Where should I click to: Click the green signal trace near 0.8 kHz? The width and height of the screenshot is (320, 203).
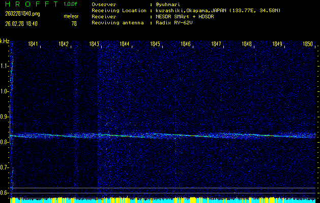pyautogui.click(x=153, y=134)
